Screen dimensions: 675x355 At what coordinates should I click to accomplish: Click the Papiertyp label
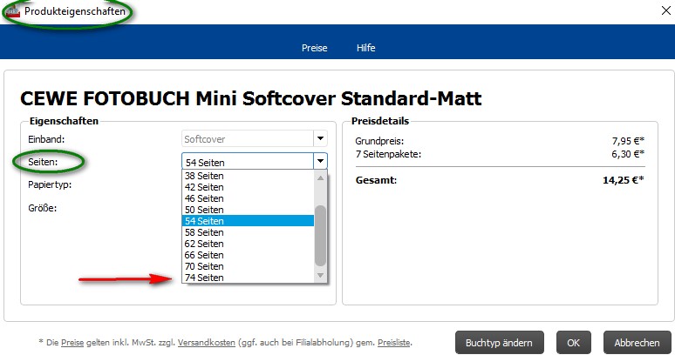[50, 184]
